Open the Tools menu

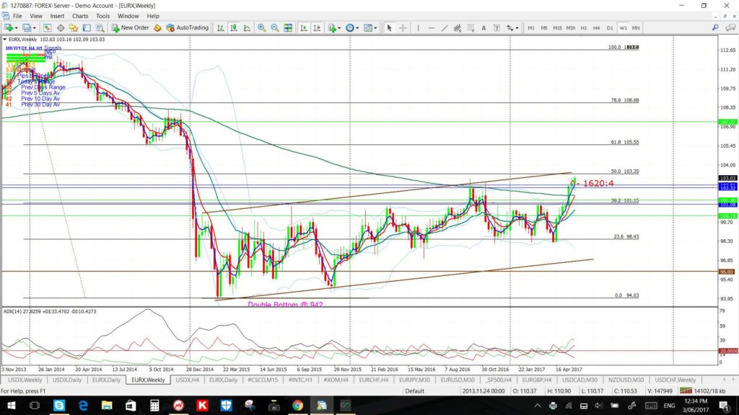[x=102, y=16]
